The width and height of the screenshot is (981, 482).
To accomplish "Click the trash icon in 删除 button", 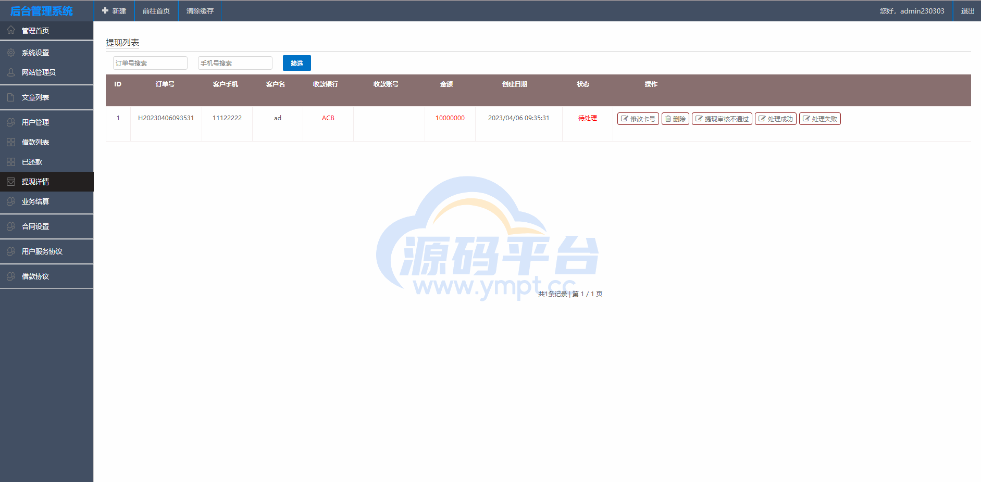I will 668,119.
